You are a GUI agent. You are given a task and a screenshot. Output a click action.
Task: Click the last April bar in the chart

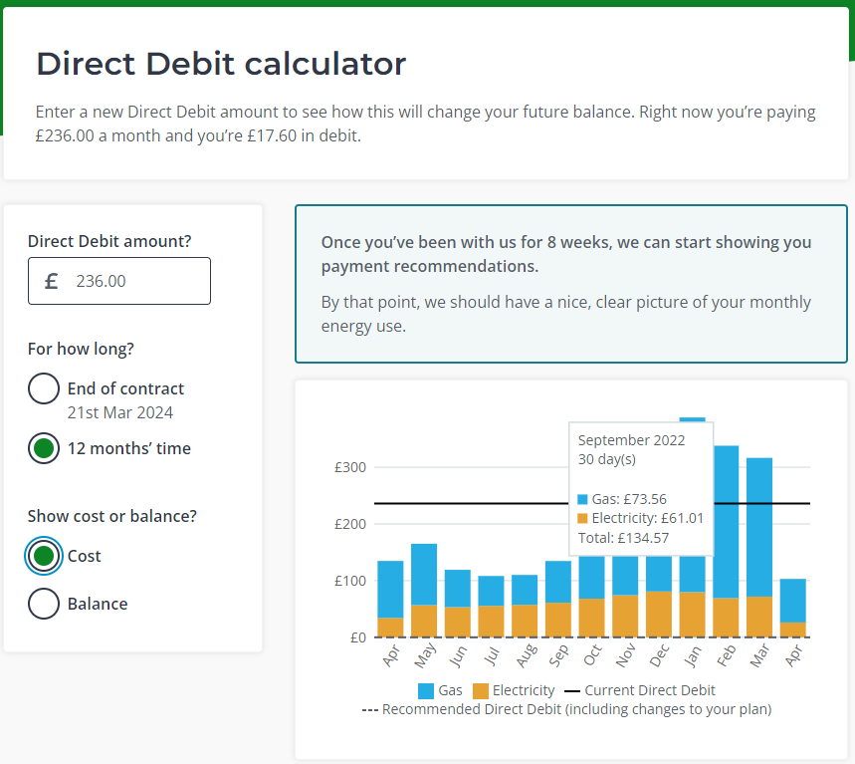pos(793,608)
